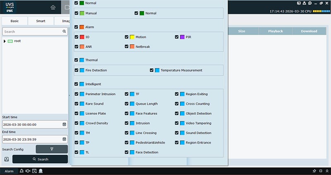Disable the License Plate checkbox
The image size is (331, 175).
click(77, 114)
